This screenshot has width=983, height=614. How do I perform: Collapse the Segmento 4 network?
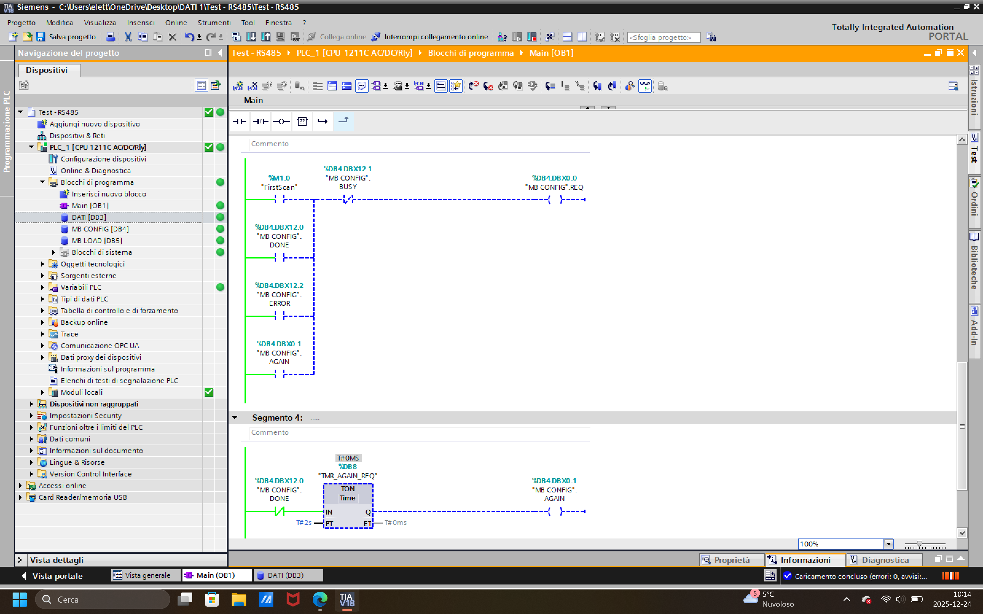tap(235, 418)
